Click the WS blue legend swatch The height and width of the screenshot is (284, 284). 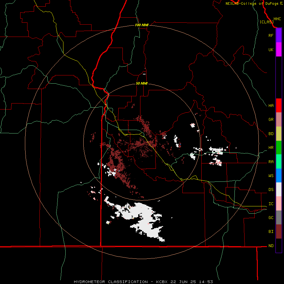[279, 175]
